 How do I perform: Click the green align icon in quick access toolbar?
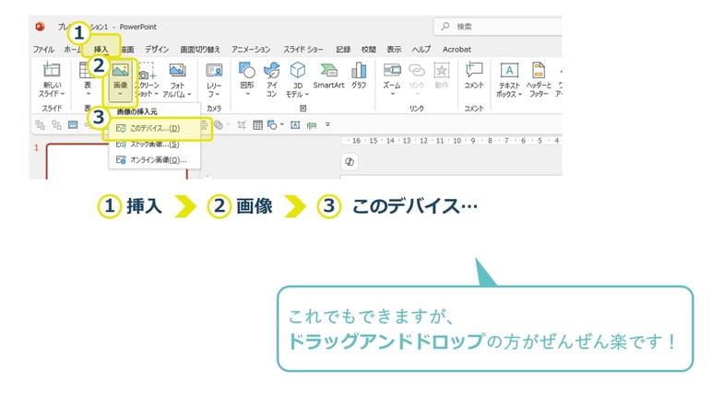click(312, 125)
